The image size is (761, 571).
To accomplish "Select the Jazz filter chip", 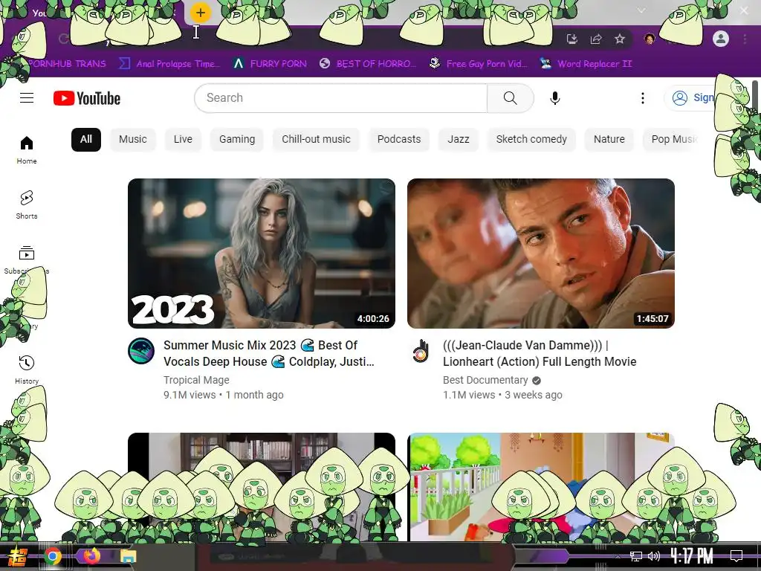I will coord(458,139).
